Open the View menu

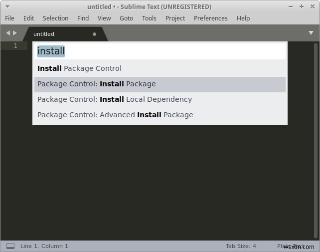click(104, 18)
